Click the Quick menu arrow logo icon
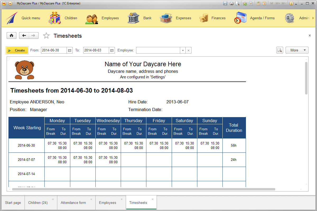 (x=12, y=18)
